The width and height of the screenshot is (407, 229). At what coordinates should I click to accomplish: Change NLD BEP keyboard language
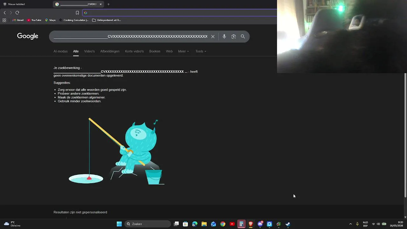365,224
